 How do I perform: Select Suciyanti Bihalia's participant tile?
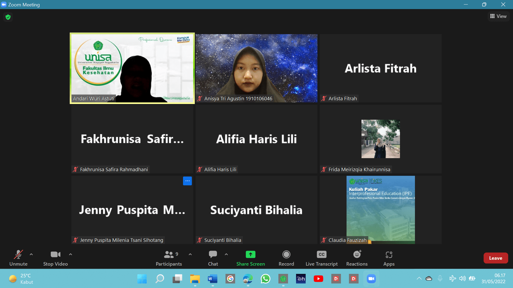pos(256,210)
